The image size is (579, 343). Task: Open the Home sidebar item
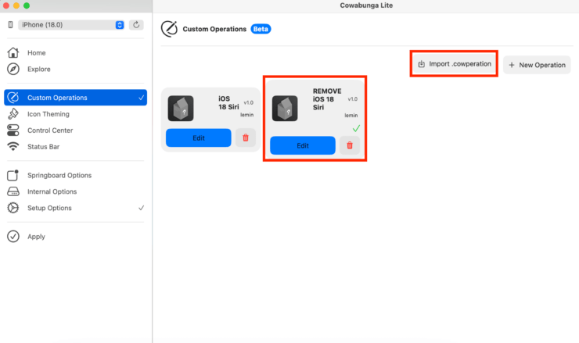(75, 53)
